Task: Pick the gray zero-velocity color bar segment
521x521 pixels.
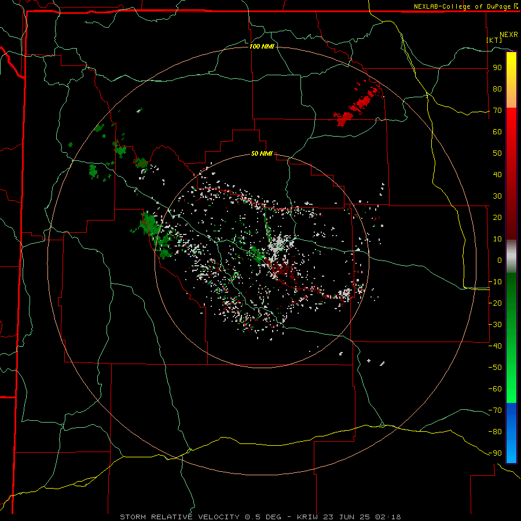Action: tap(511, 256)
